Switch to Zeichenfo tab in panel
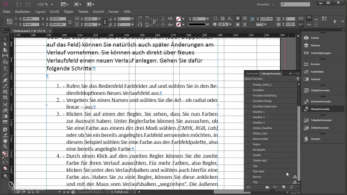Image resolution: width=347 pixels, height=195 pixels. 252,73
